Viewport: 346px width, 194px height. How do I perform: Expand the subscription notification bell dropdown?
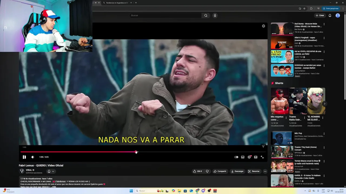point(51,171)
